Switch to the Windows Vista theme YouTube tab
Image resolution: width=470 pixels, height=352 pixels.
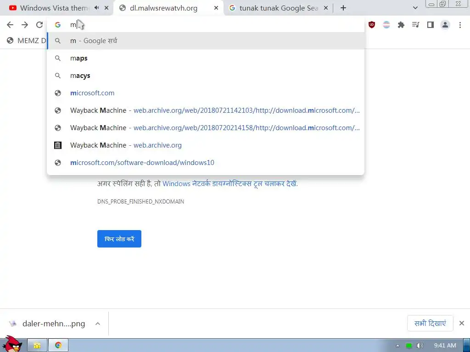(x=54, y=8)
